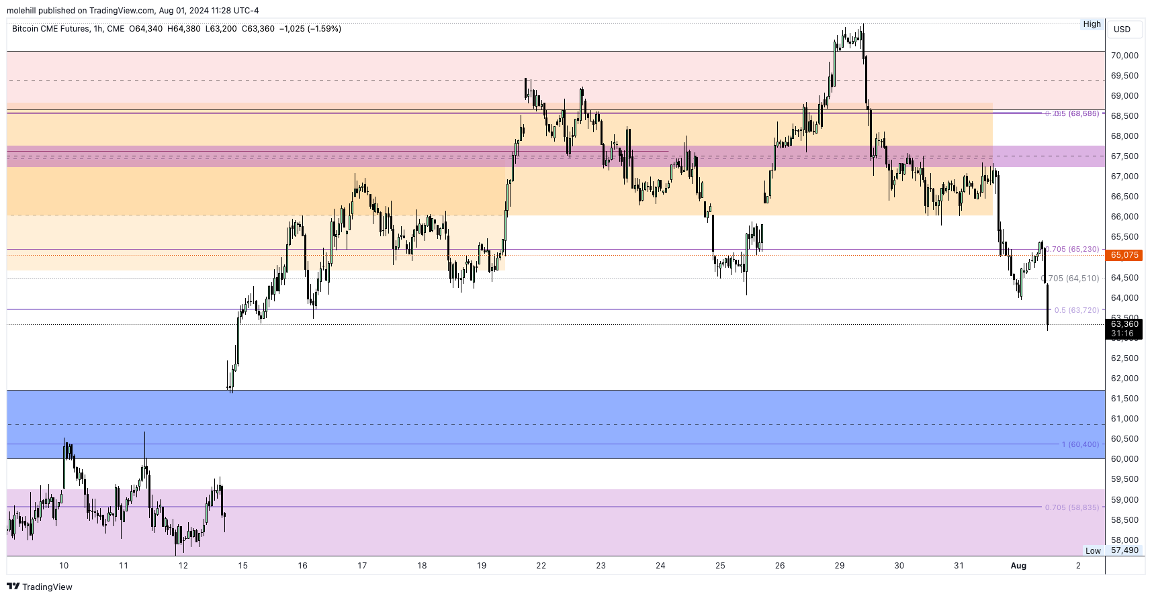Click date 10 on the time axis
This screenshot has width=1152, height=598.
pos(64,566)
